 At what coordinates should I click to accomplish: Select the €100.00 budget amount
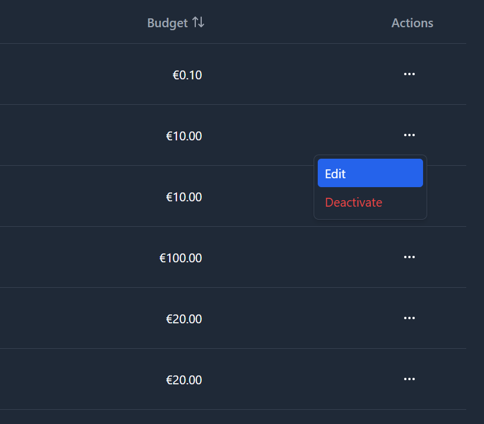tap(180, 258)
